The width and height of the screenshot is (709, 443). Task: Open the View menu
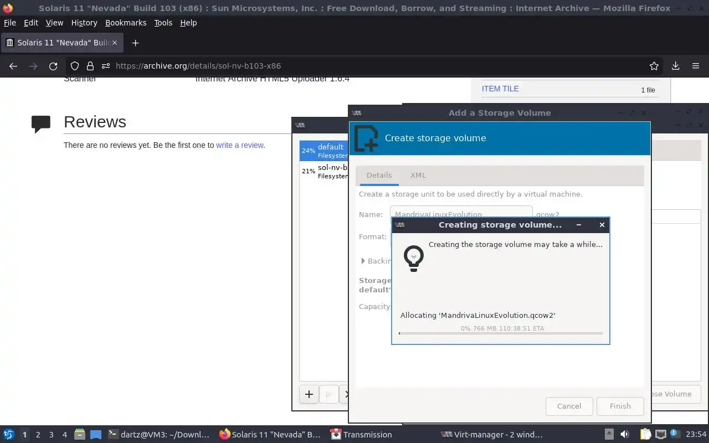(54, 23)
